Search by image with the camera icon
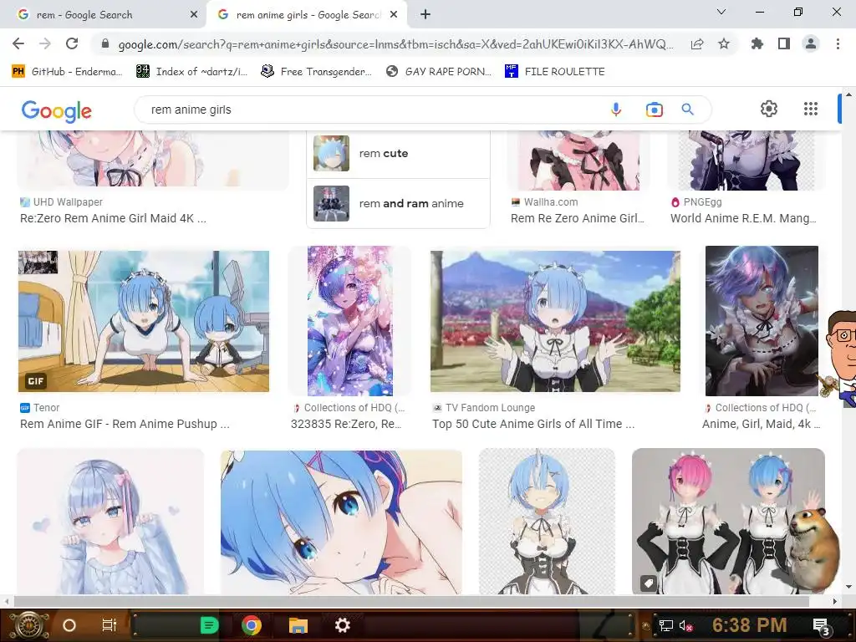856x642 pixels. point(654,110)
